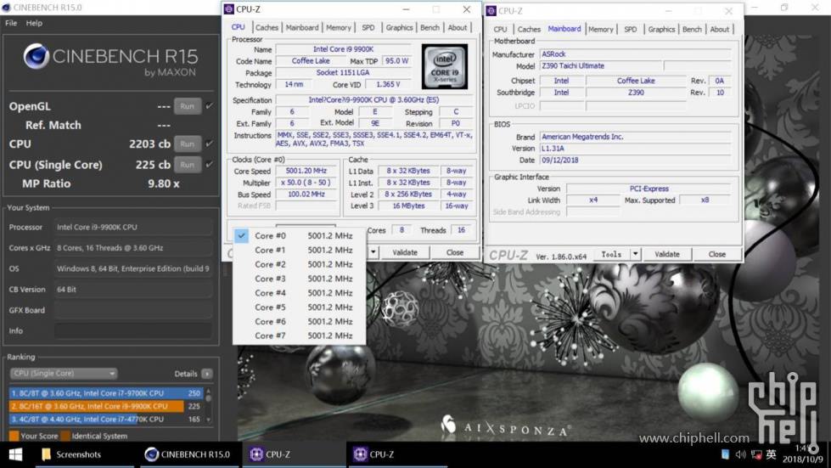
Task: Click the Z390 Taichi Ultimate model field
Action: click(600, 66)
